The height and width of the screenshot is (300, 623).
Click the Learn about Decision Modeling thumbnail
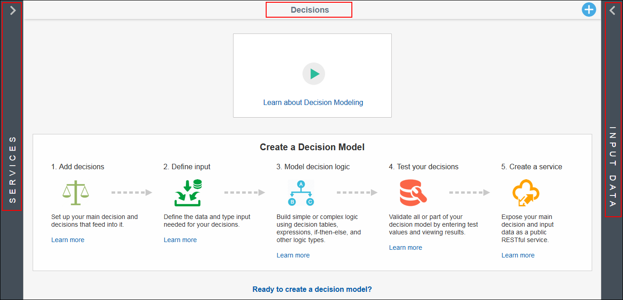(313, 102)
